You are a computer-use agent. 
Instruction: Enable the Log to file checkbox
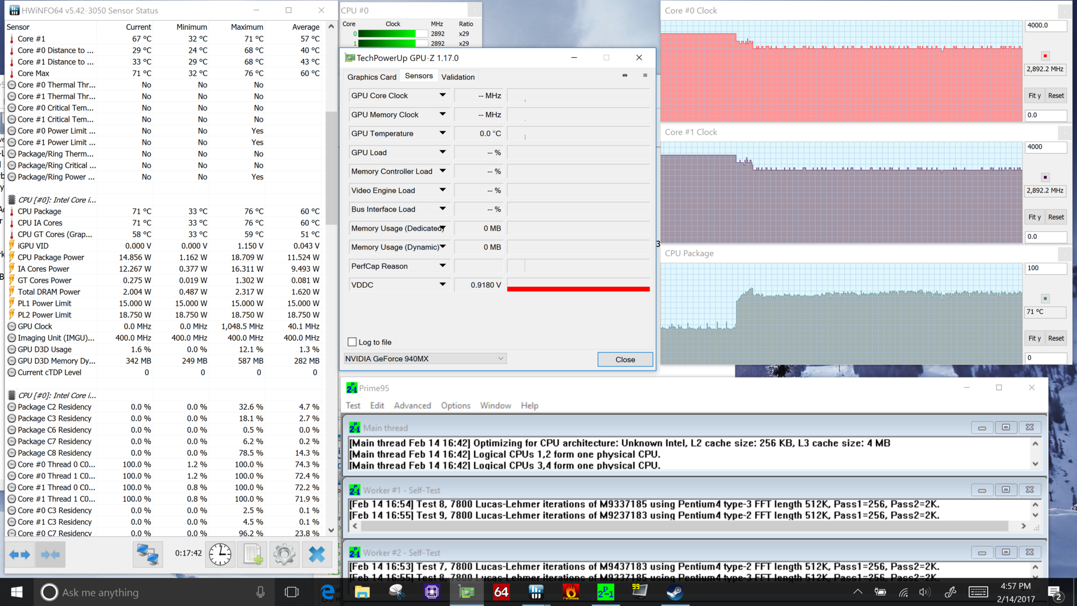[352, 342]
